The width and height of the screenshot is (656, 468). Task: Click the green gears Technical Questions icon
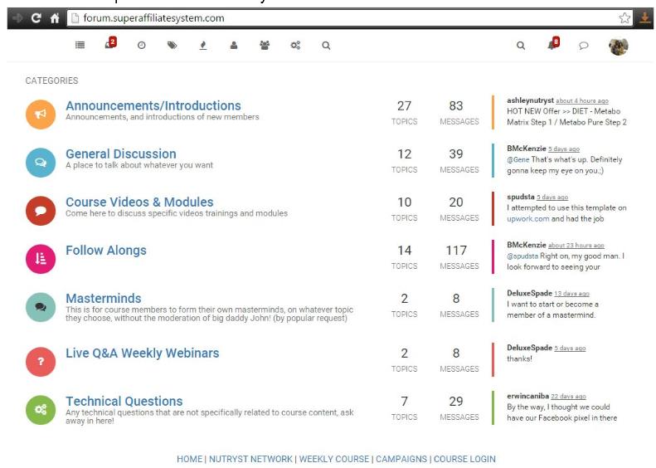tap(41, 410)
